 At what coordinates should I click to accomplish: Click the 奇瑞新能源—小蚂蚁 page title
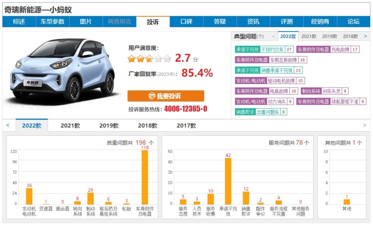tap(38, 10)
